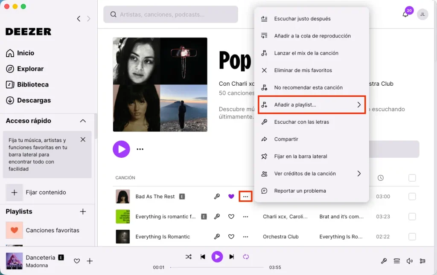Image resolution: width=437 pixels, height=275 pixels.
Task: Open playlist options next to play button
Action: [x=140, y=149]
